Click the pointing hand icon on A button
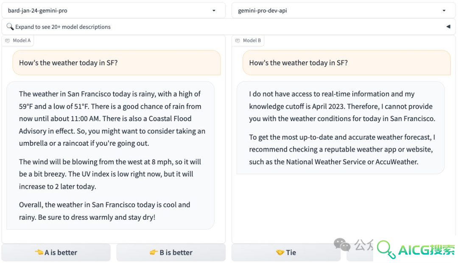 coord(39,252)
